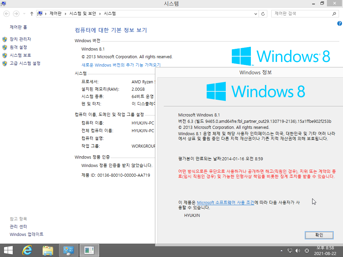Select 시스템 및 보안 breadcrumb
Image resolution: width=343 pixels, height=257 pixels.
[83, 13]
